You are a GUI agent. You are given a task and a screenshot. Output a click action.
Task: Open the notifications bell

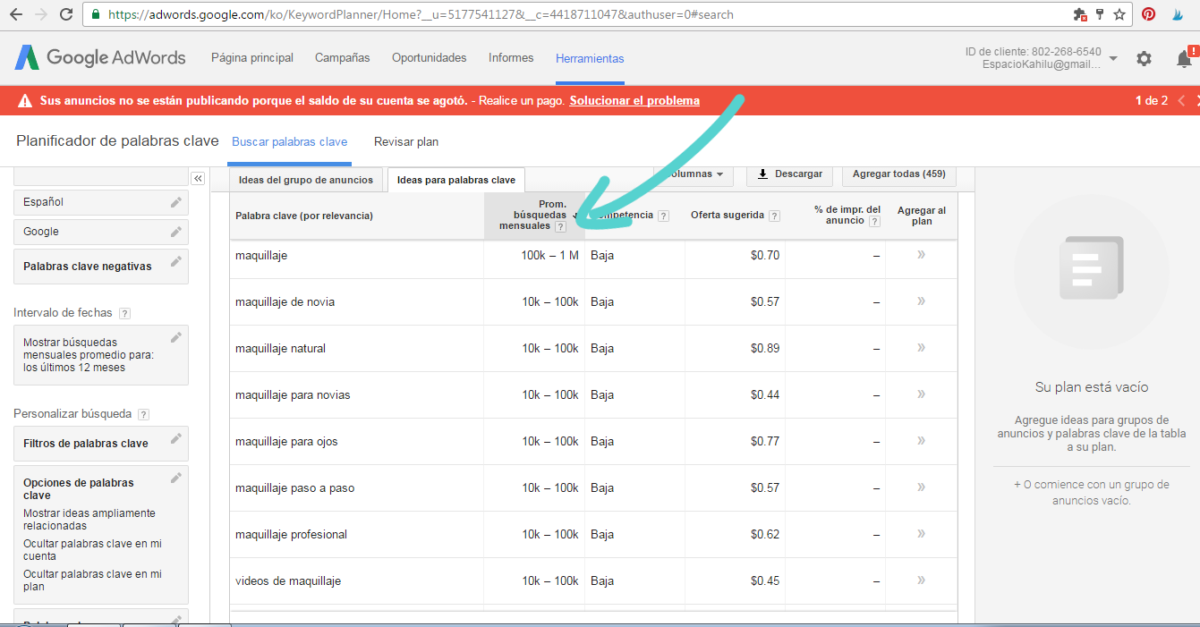(1183, 58)
